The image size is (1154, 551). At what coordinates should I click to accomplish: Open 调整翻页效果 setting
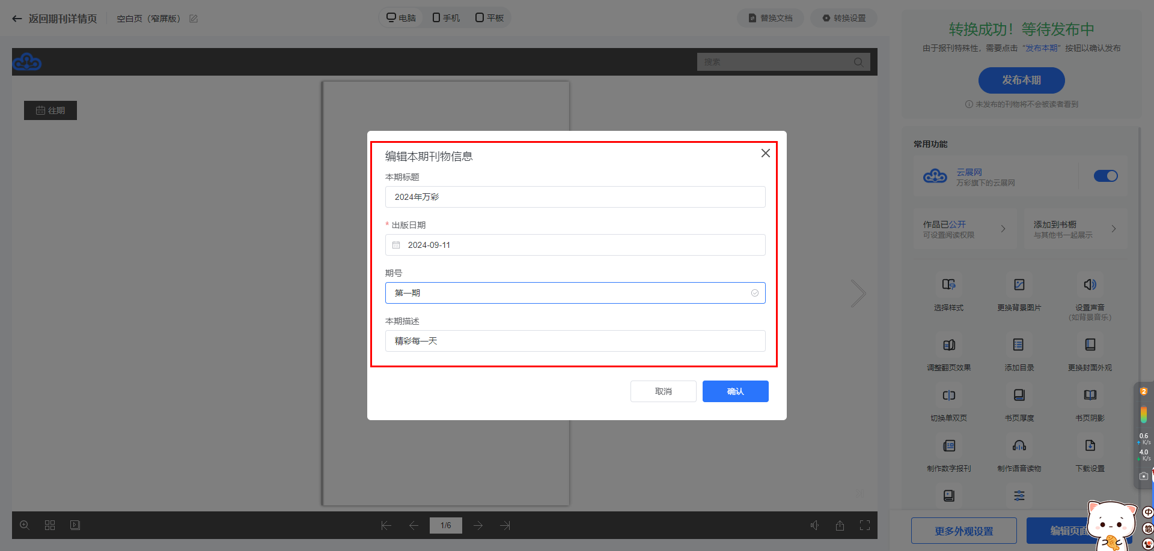click(x=948, y=345)
